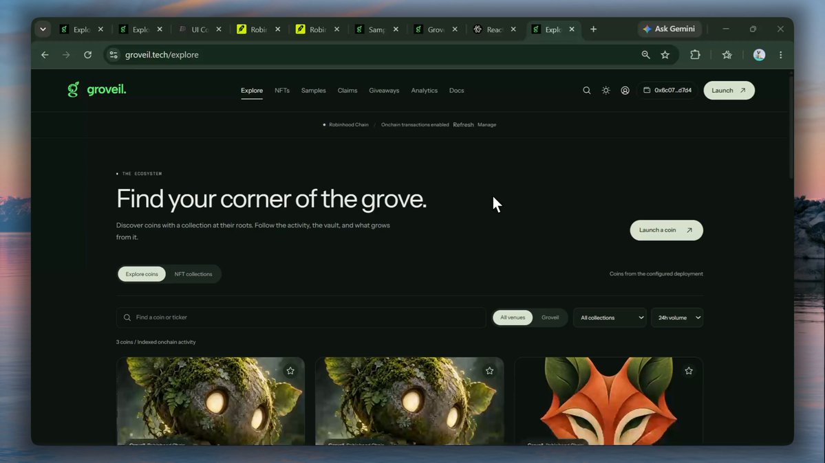Toggle the light/dark theme sun icon
825x463 pixels.
[606, 91]
